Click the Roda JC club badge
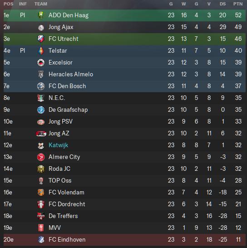247x248 pixels. point(41,169)
